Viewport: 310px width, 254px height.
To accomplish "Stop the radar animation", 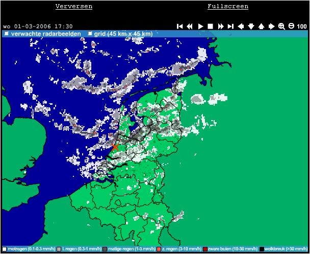I will click(x=210, y=26).
